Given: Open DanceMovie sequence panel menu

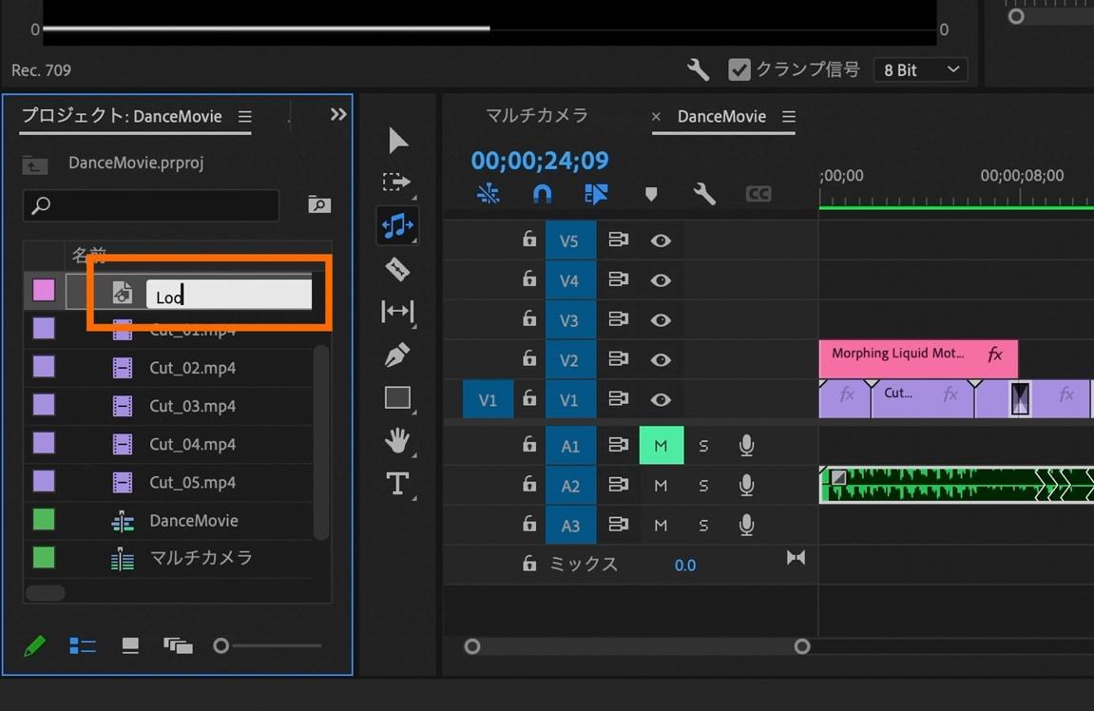Looking at the screenshot, I should click(x=788, y=117).
